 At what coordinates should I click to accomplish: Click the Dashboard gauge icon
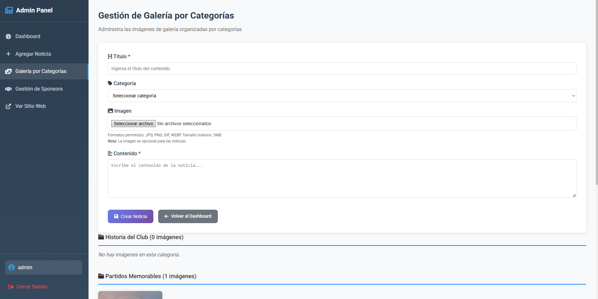click(x=8, y=36)
